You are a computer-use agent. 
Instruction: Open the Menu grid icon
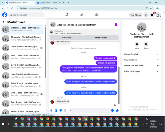(x=146, y=15)
